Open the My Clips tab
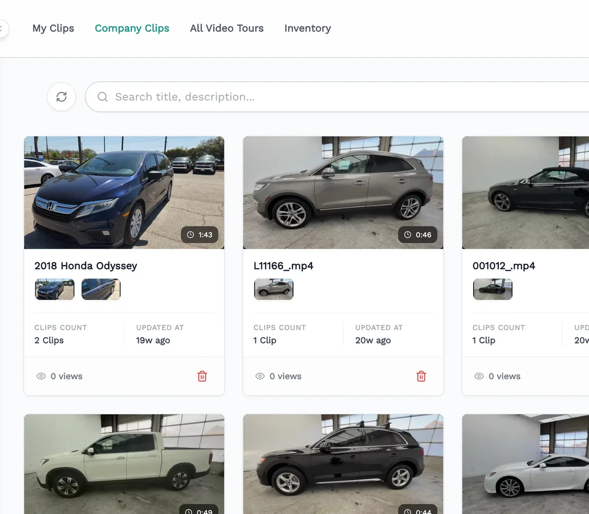Image resolution: width=589 pixels, height=514 pixels. tap(53, 29)
